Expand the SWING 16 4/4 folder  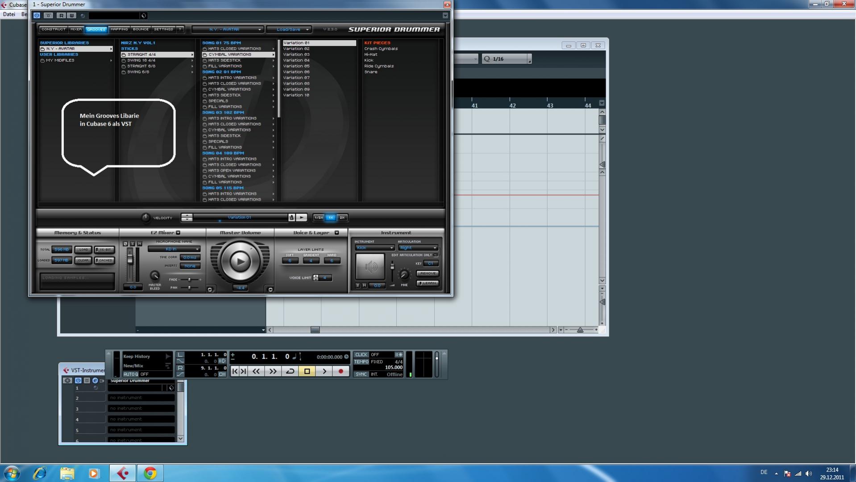coord(157,60)
